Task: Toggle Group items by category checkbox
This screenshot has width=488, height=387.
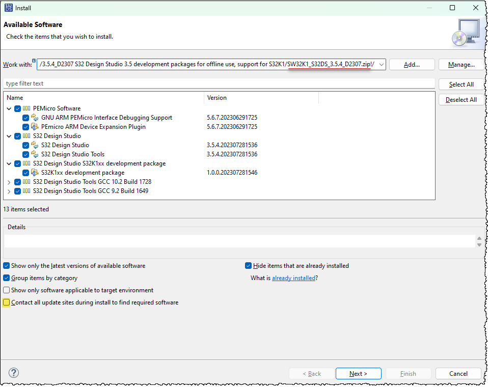Action: [x=6, y=278]
